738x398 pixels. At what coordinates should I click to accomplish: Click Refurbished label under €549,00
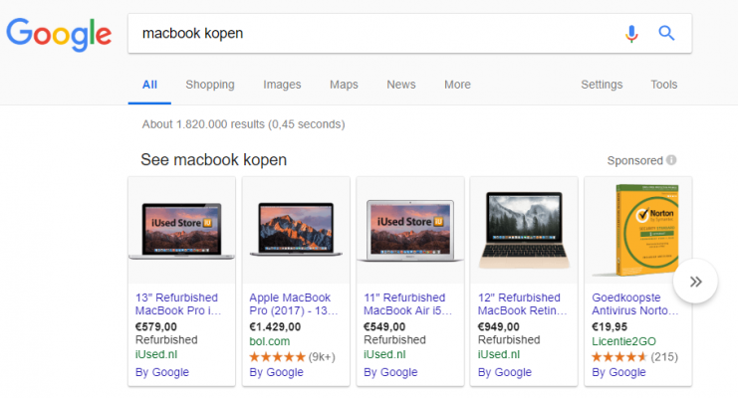coord(394,339)
